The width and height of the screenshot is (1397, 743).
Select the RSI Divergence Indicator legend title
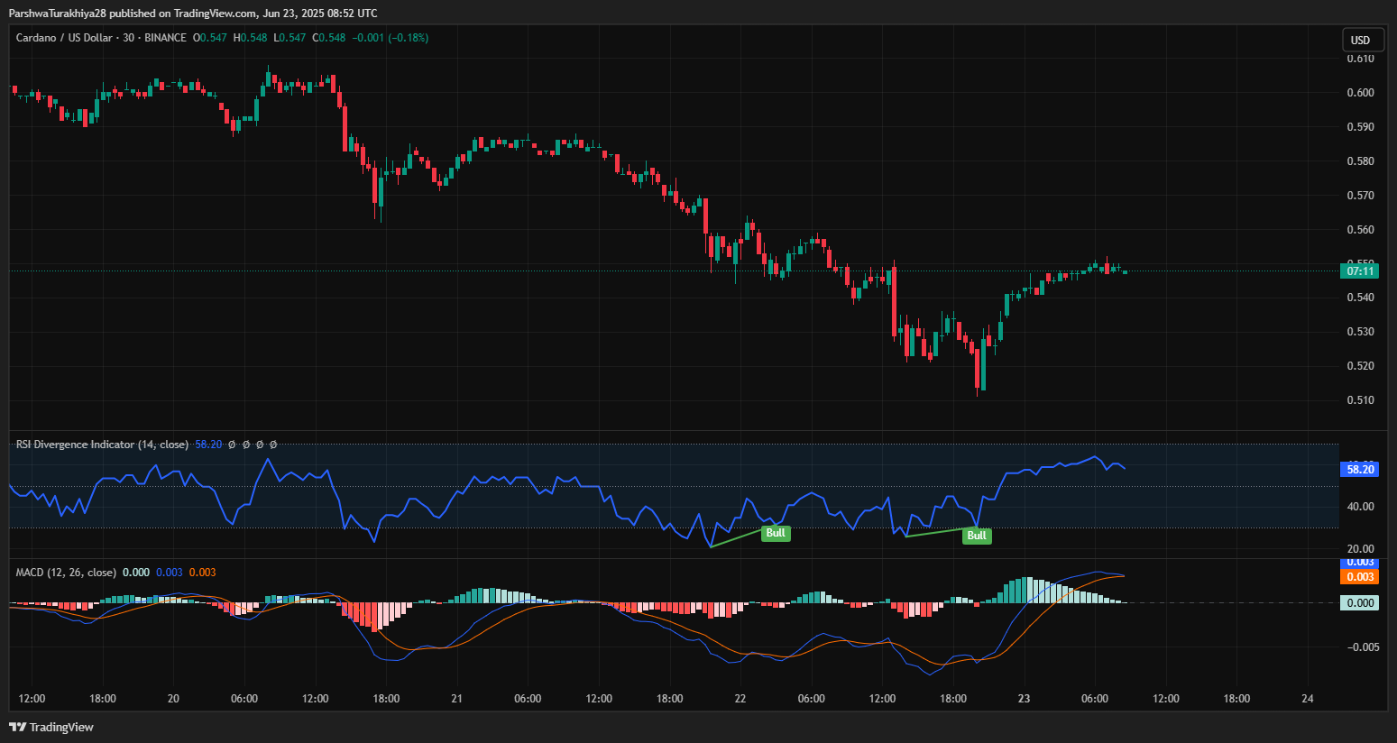point(102,445)
